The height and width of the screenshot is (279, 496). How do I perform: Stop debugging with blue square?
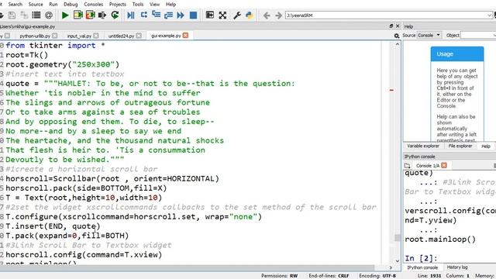tap(193, 15)
